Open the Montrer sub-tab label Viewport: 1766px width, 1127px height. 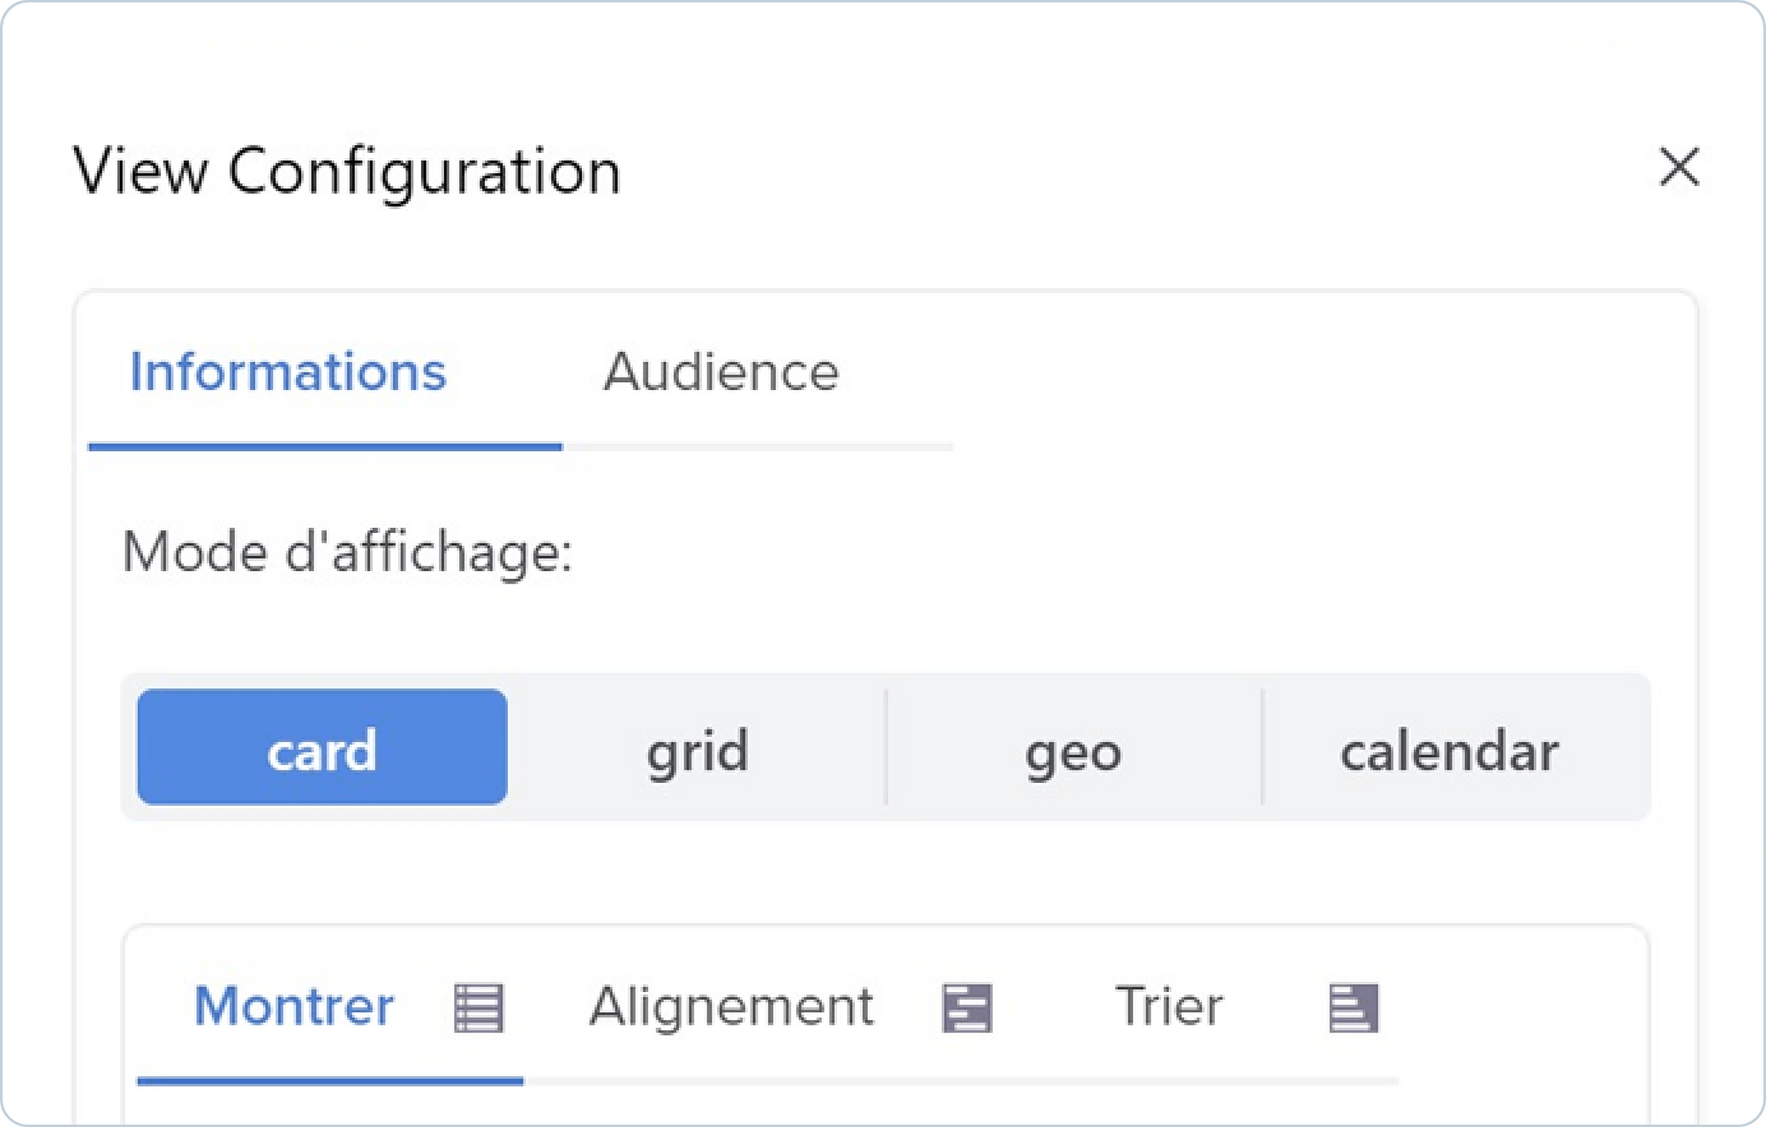[x=294, y=1006]
